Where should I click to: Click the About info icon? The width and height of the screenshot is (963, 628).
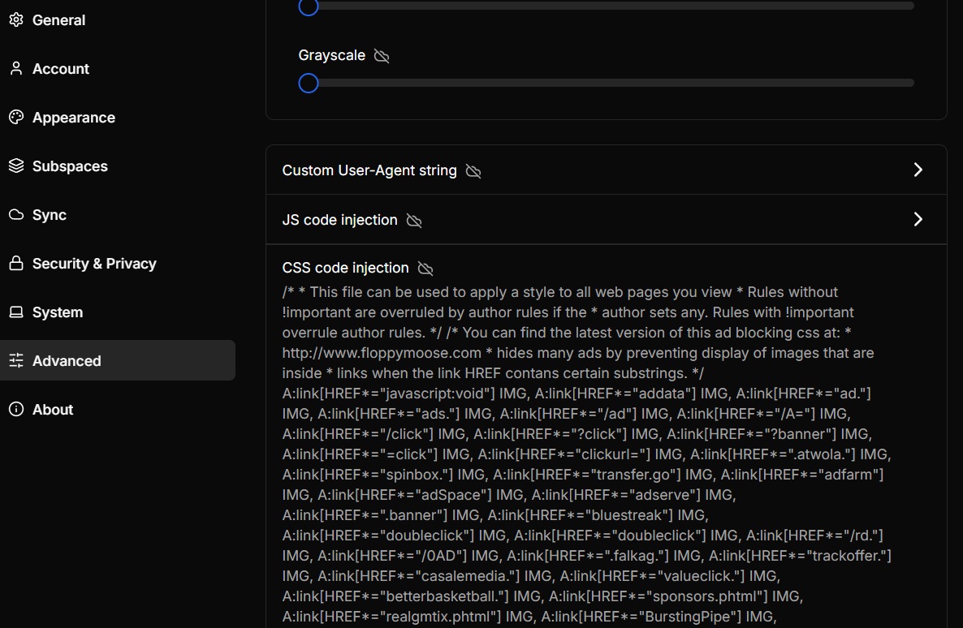click(16, 410)
